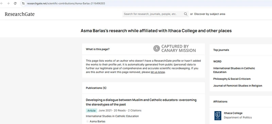Click 'June 2021 · 20 Reads · 2 Citations' text
The image size is (272, 124).
click(120, 110)
